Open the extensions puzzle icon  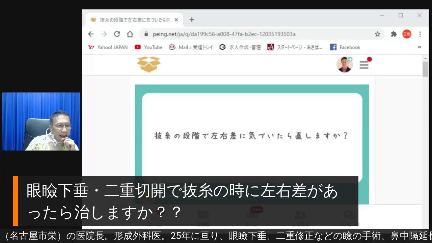tap(394, 34)
